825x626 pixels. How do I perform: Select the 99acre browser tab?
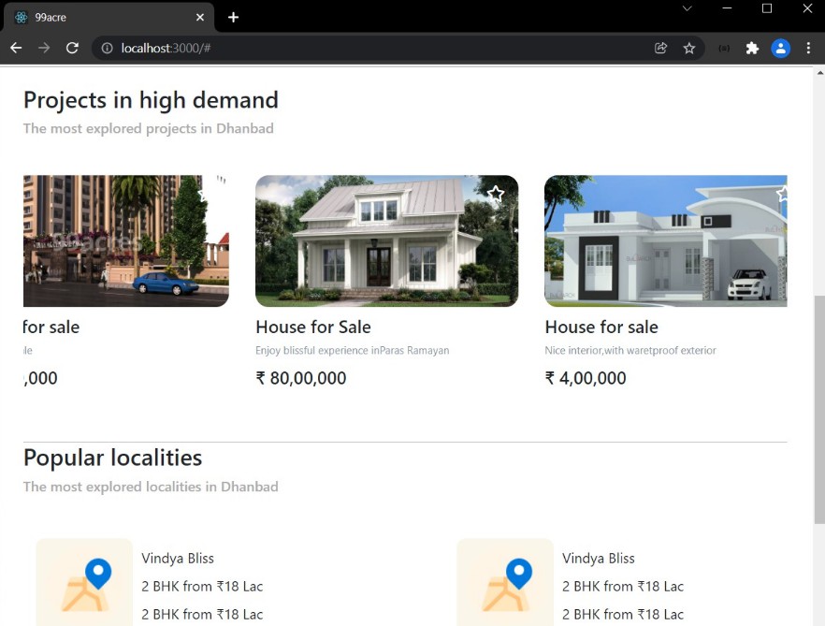coord(103,17)
